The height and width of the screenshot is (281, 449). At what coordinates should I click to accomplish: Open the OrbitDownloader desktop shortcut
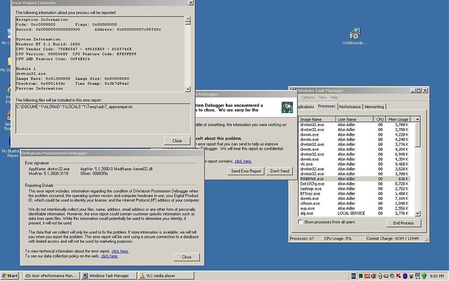[355, 36]
